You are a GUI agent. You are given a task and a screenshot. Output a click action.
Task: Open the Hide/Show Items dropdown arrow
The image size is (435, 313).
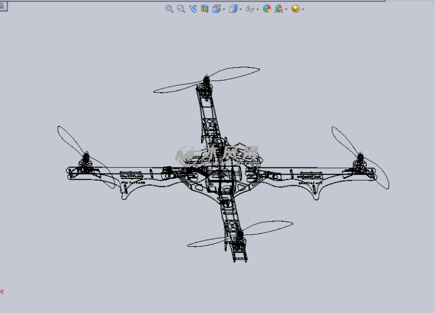click(257, 8)
